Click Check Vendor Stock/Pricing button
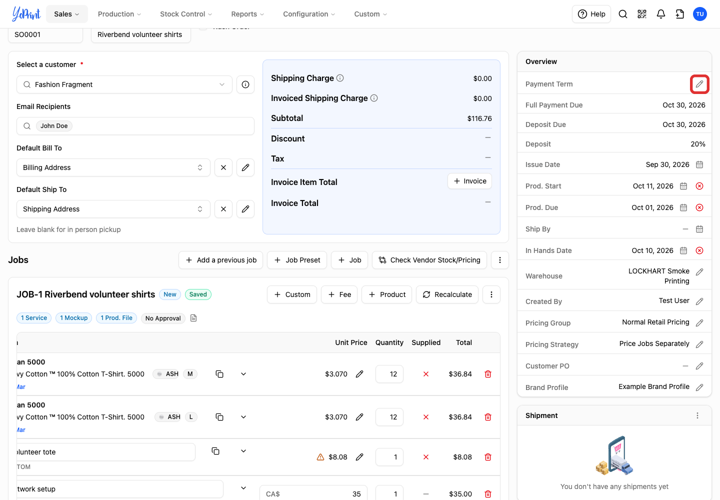Screen dimensions: 720x500 point(429,260)
